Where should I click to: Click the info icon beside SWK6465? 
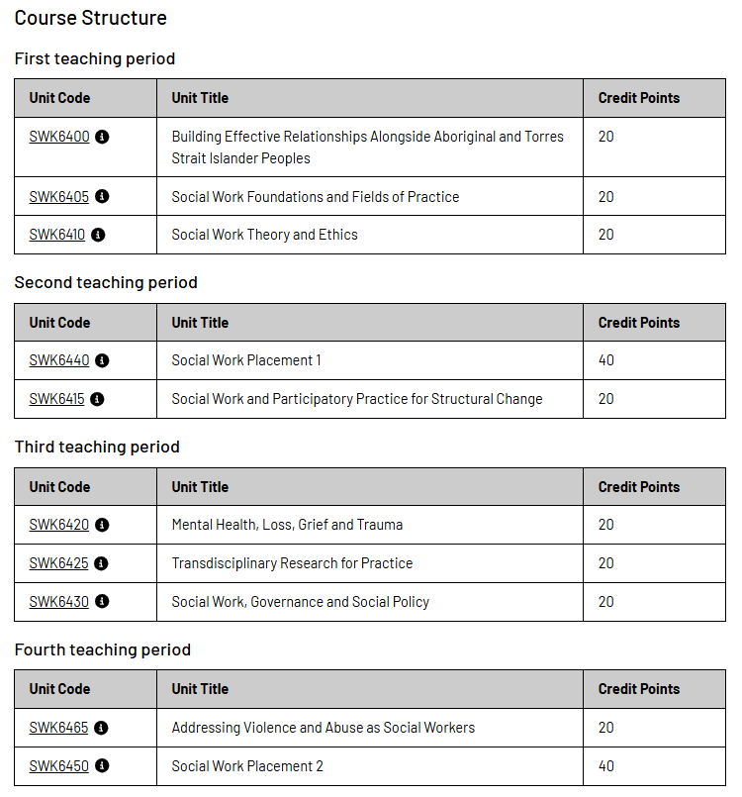(101, 728)
